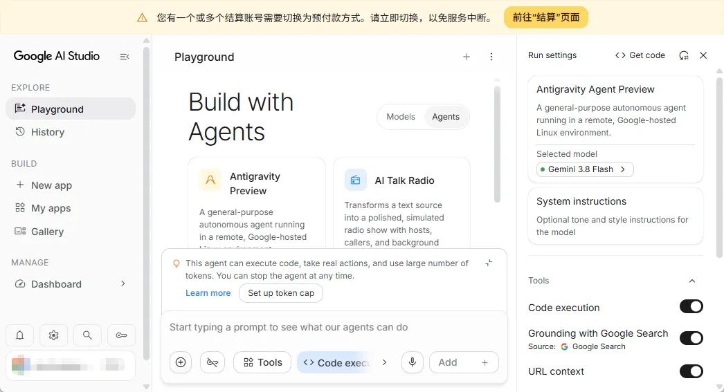
Task: Click the lightbulb tip icon
Action: point(176,264)
